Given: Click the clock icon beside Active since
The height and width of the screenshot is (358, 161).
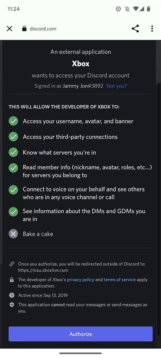Looking at the screenshot, I should (12, 295).
